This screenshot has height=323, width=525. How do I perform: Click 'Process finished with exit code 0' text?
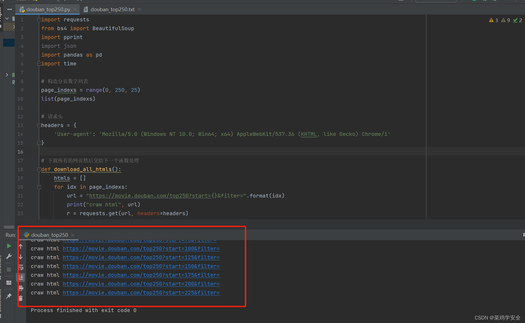point(84,310)
